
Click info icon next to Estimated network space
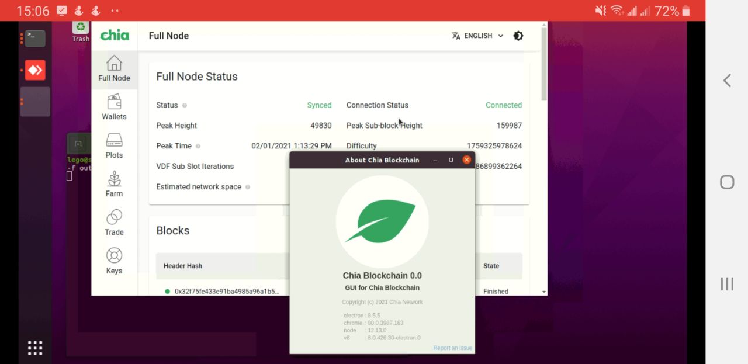tap(248, 187)
